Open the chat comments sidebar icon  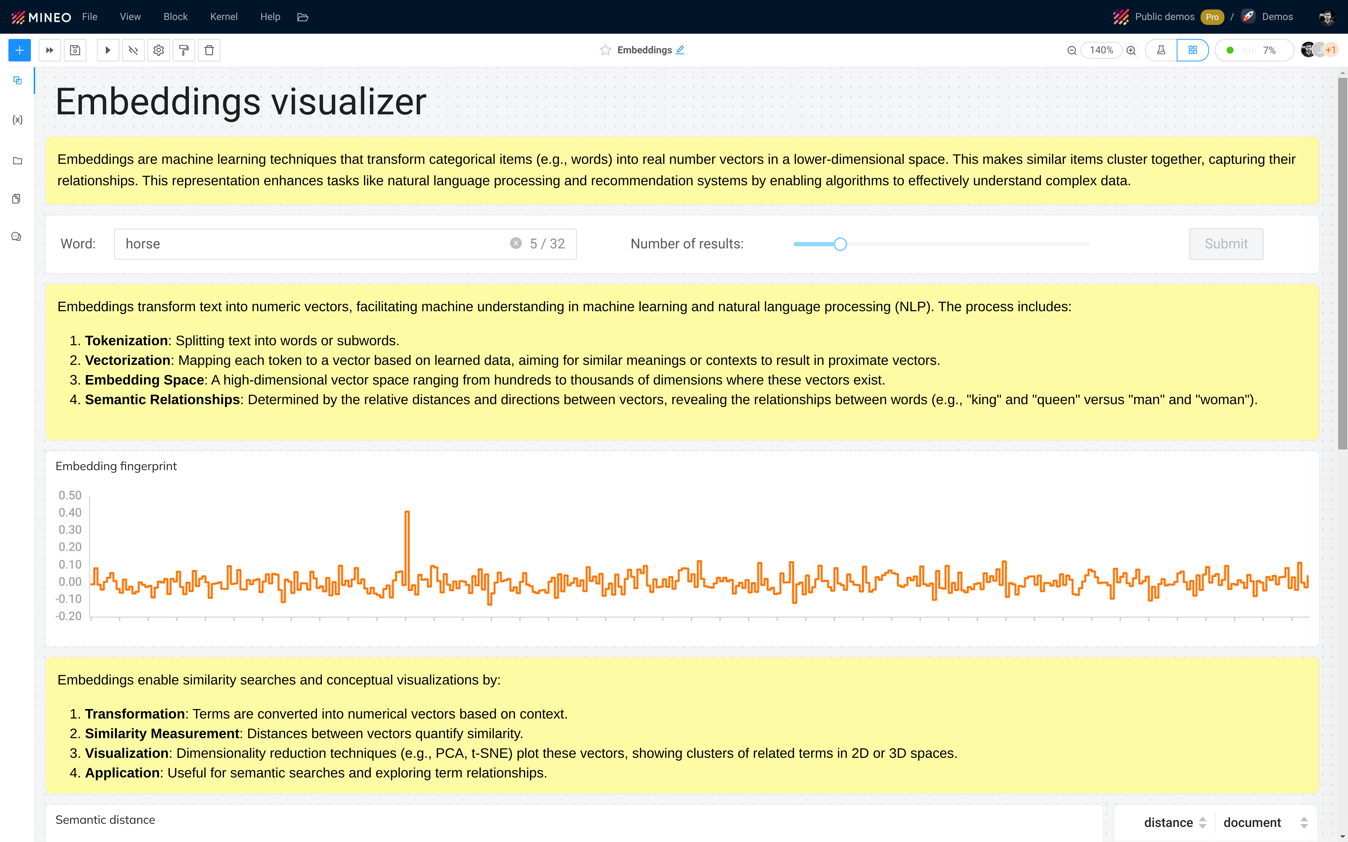click(x=17, y=237)
